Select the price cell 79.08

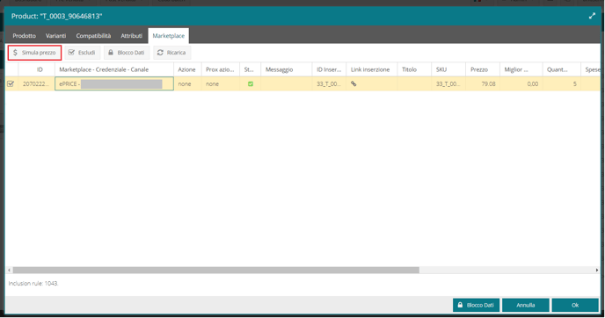[483, 83]
